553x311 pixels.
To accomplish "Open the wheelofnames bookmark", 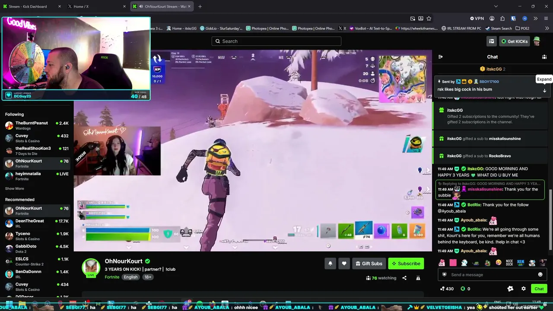I will click(416, 29).
